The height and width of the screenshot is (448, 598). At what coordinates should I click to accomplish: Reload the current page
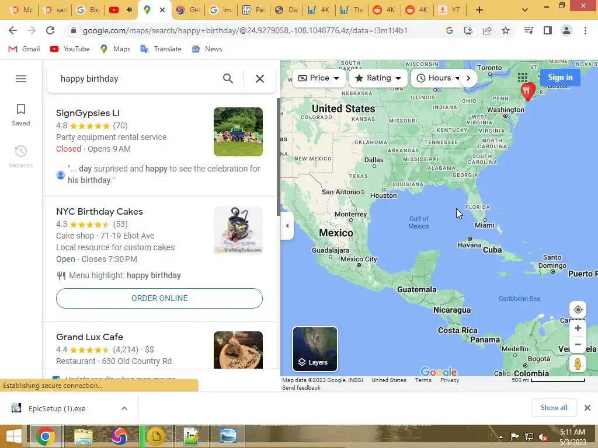coord(50,30)
